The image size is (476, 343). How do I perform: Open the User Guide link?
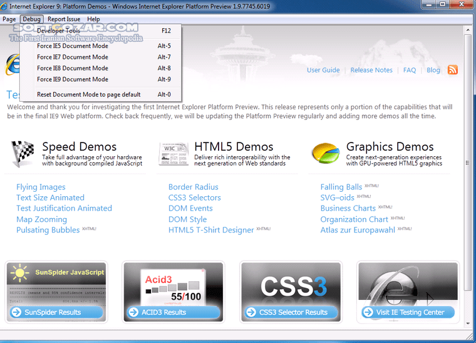(323, 70)
